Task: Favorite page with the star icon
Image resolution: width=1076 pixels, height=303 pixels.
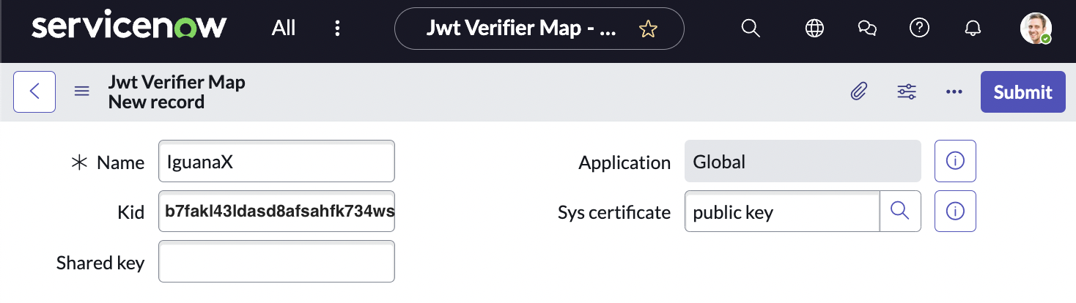Action: pyautogui.click(x=648, y=29)
